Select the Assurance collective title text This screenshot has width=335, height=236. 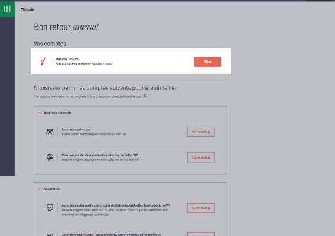[x=76, y=130]
